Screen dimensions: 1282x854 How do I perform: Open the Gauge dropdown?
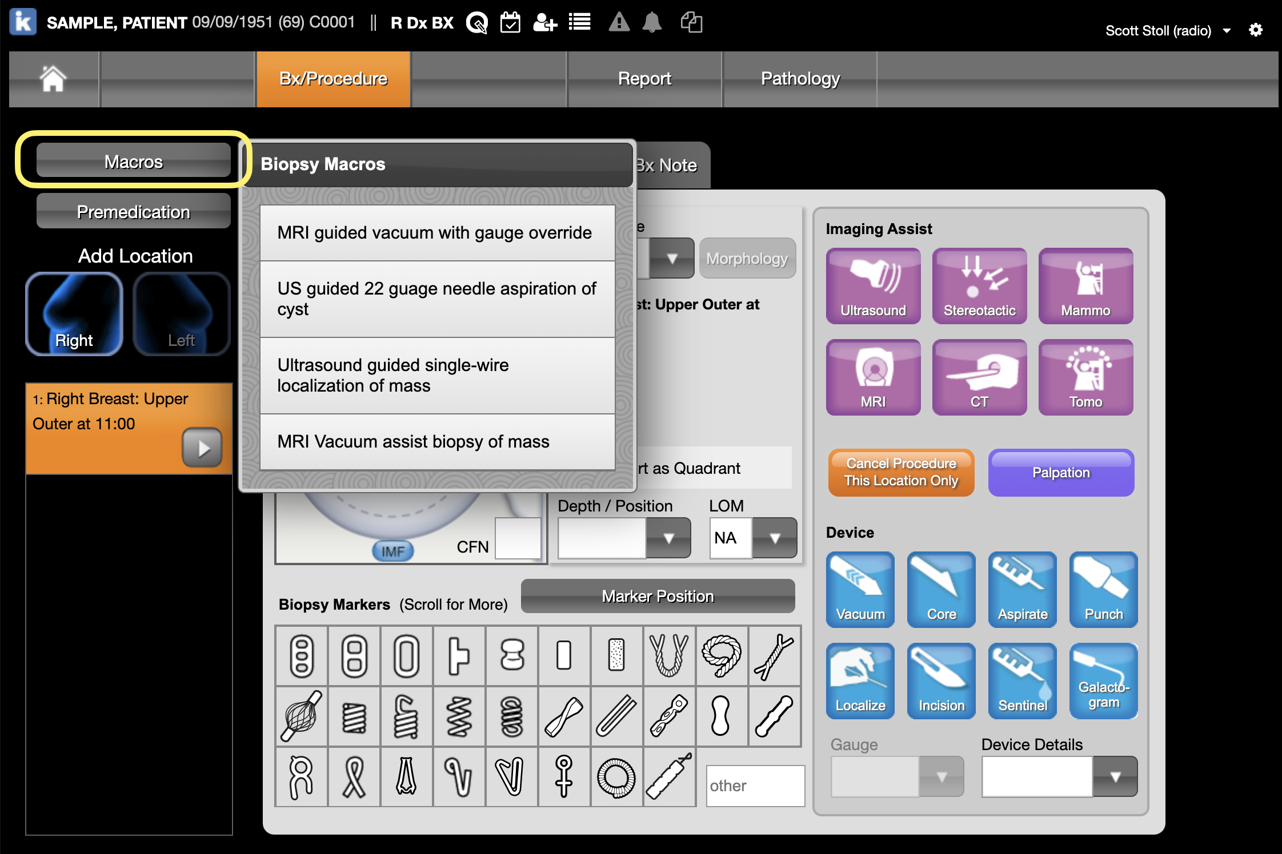coord(941,776)
